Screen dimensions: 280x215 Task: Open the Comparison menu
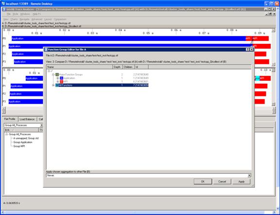tap(60, 19)
